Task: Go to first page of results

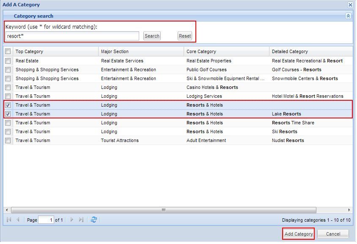Action: coord(9,220)
